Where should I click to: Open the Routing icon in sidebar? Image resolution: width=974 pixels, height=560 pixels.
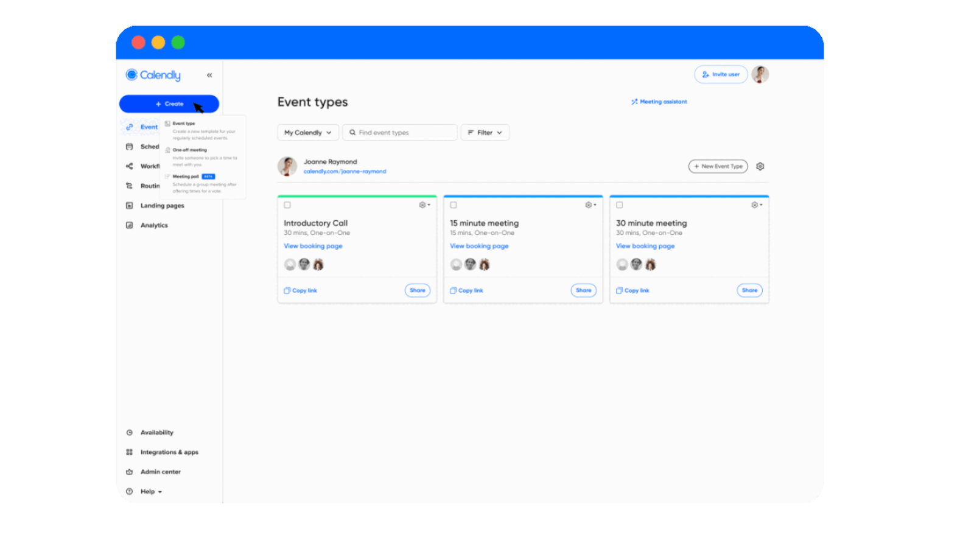click(x=129, y=186)
